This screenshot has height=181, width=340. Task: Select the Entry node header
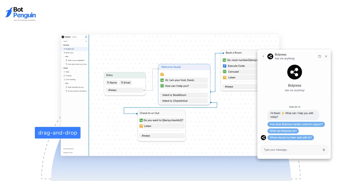pyautogui.click(x=125, y=75)
